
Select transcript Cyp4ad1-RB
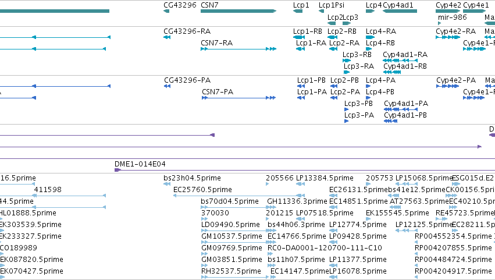[x=405, y=66]
